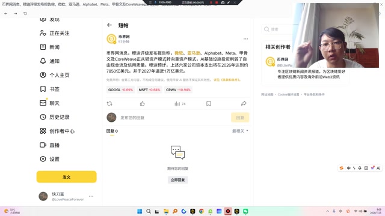385x216 pixels.
Task: Reload the page with the refresh icon
Action: click(x=25, y=13)
